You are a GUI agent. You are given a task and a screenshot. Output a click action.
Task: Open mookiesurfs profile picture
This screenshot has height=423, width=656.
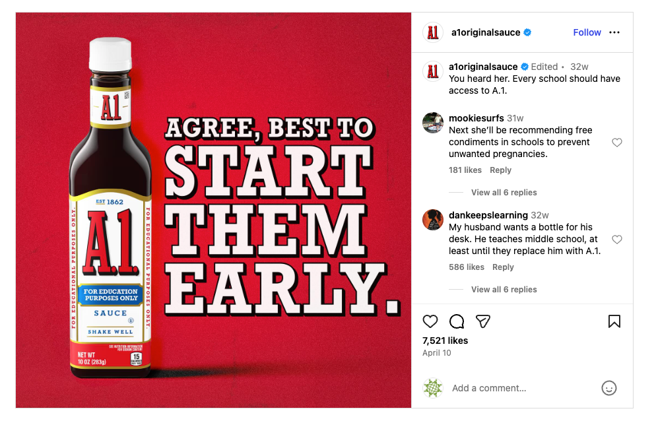[433, 123]
